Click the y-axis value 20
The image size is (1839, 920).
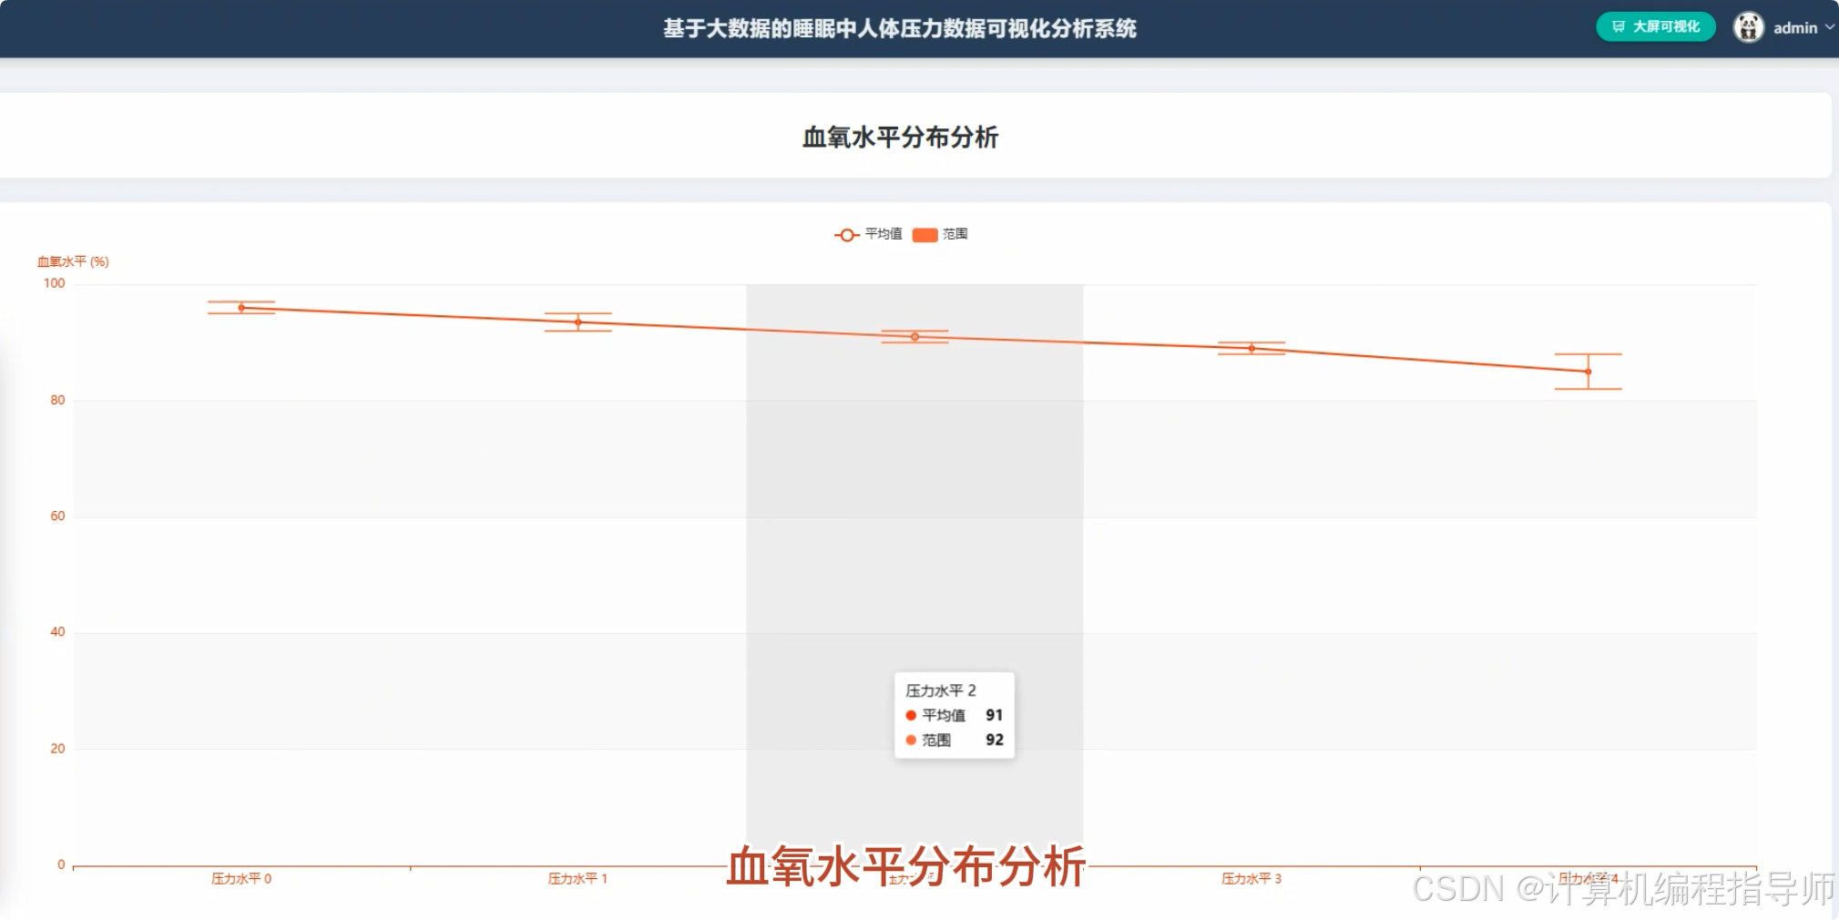click(57, 748)
